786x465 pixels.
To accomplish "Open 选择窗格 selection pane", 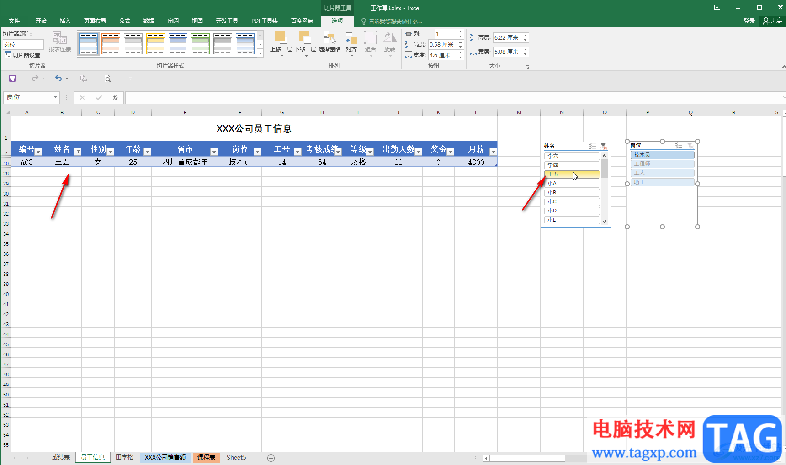I will coord(329,42).
